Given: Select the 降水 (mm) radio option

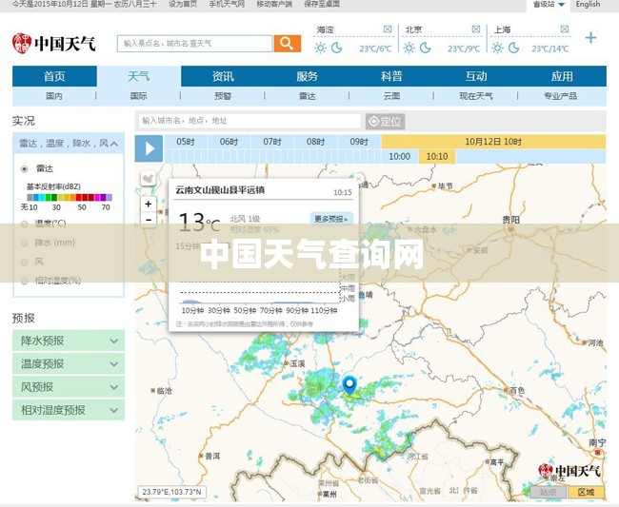Looking at the screenshot, I should 24,243.
